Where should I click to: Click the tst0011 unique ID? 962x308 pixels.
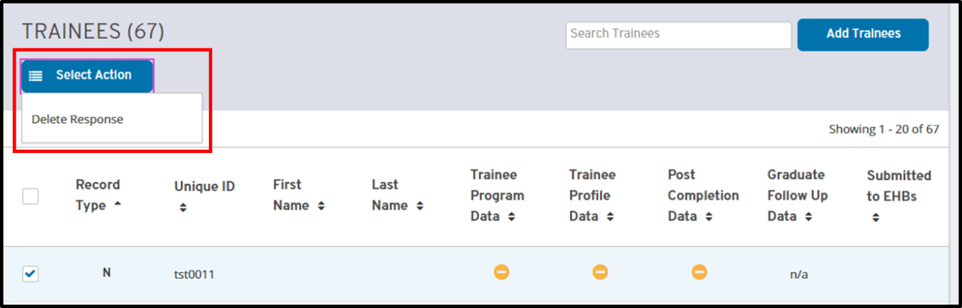click(x=194, y=275)
